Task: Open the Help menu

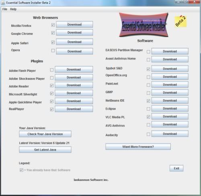Action: click(13, 9)
